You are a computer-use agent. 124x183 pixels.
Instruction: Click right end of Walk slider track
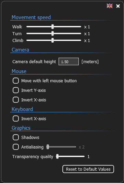click(80, 27)
